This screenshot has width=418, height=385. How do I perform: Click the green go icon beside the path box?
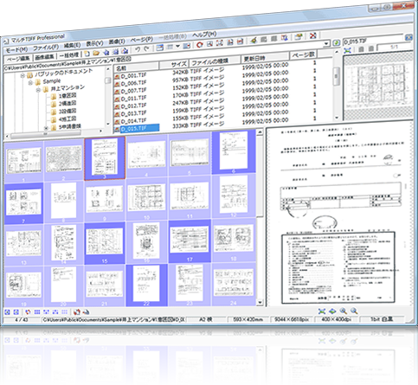coord(336,43)
